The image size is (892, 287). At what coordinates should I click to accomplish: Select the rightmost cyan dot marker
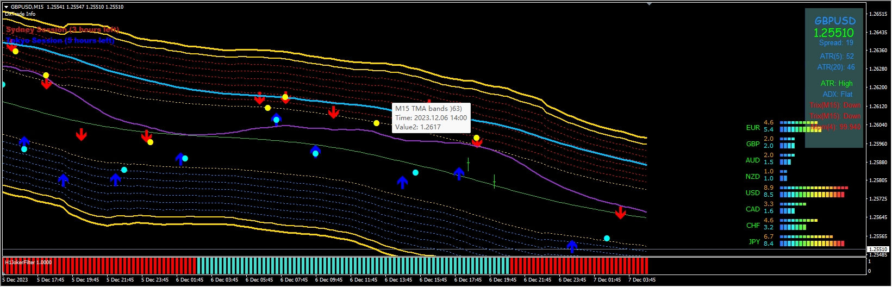coord(607,238)
